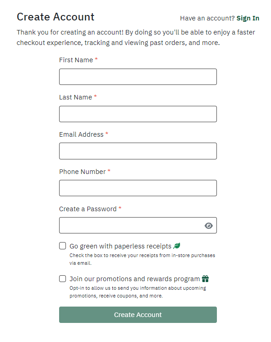Click the Create Account button
Screen dimensions: 271x342
tap(138, 315)
